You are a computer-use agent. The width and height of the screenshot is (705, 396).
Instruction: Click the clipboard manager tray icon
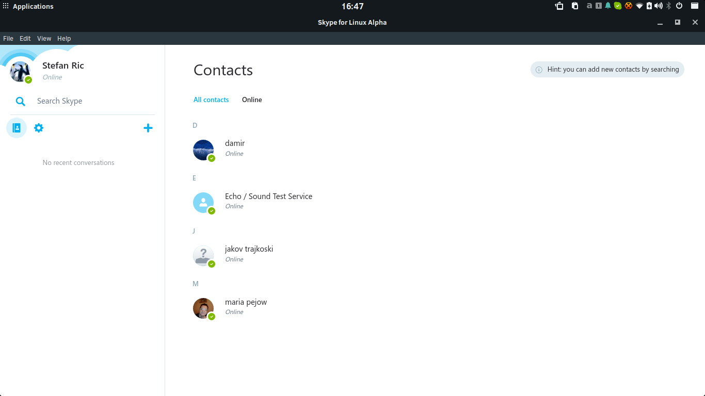coord(575,6)
